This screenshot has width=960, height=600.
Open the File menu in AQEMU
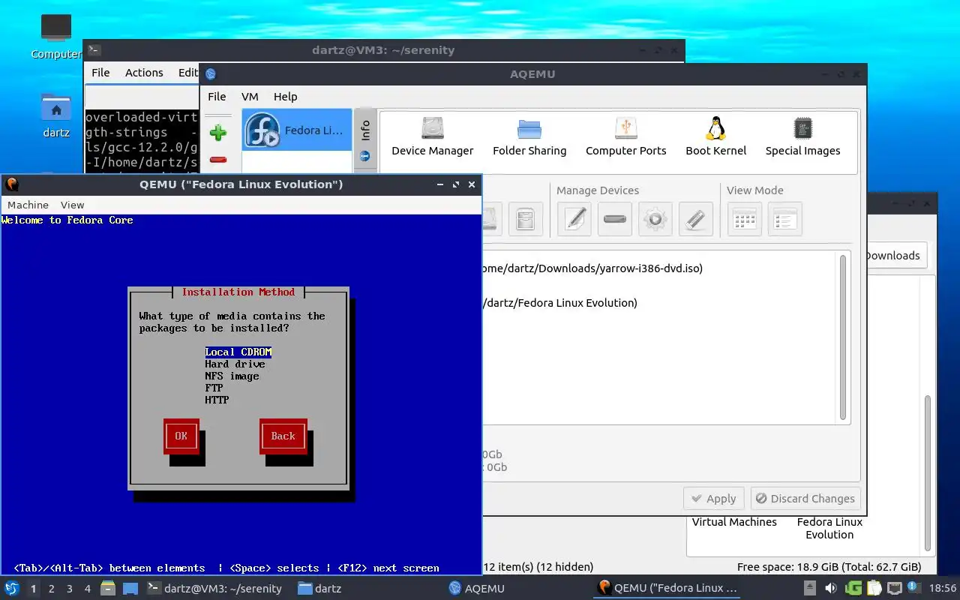click(217, 96)
